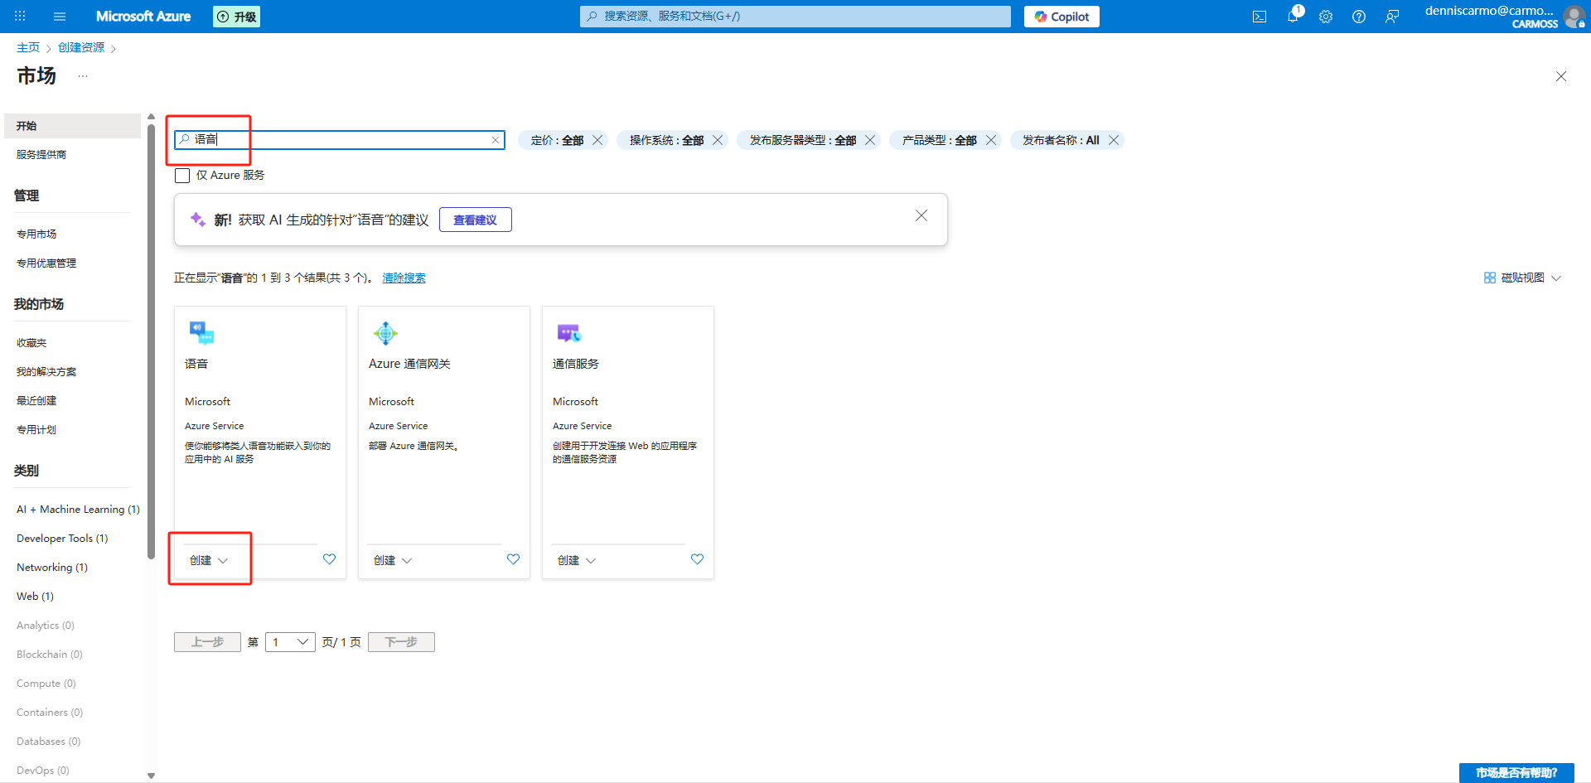Favorite the 语音 service with heart icon
This screenshot has height=783, width=1591.
coord(329,559)
